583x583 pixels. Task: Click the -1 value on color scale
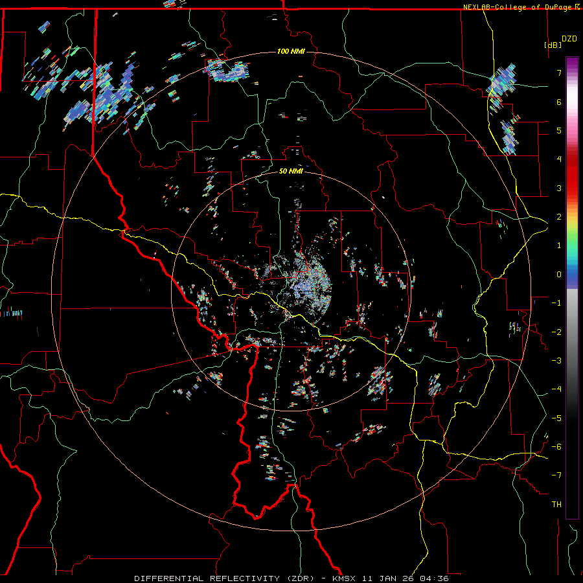[556, 303]
